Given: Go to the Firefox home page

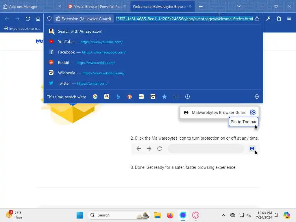Looking at the screenshot, I should (38, 19).
